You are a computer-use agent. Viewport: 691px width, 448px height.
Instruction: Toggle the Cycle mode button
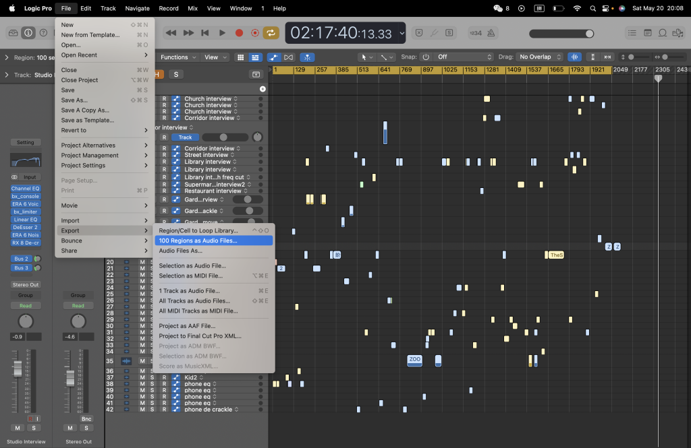[271, 33]
